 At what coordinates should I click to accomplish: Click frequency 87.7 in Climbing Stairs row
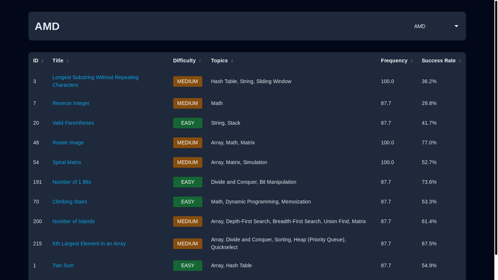pos(386,202)
